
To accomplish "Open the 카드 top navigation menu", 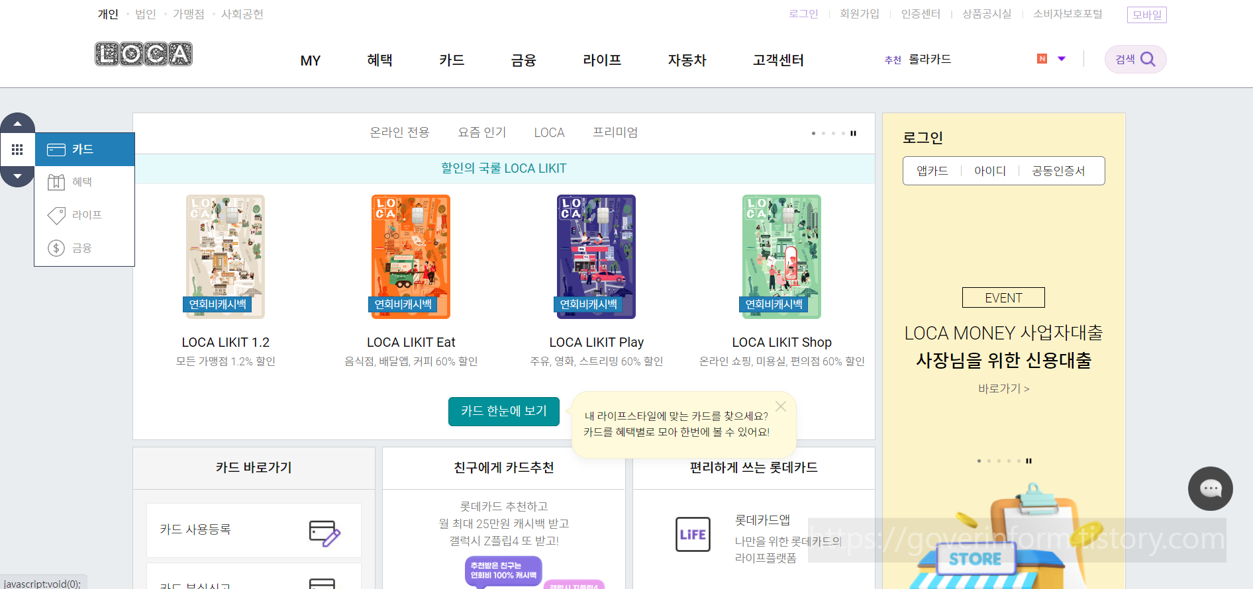I will coord(452,60).
